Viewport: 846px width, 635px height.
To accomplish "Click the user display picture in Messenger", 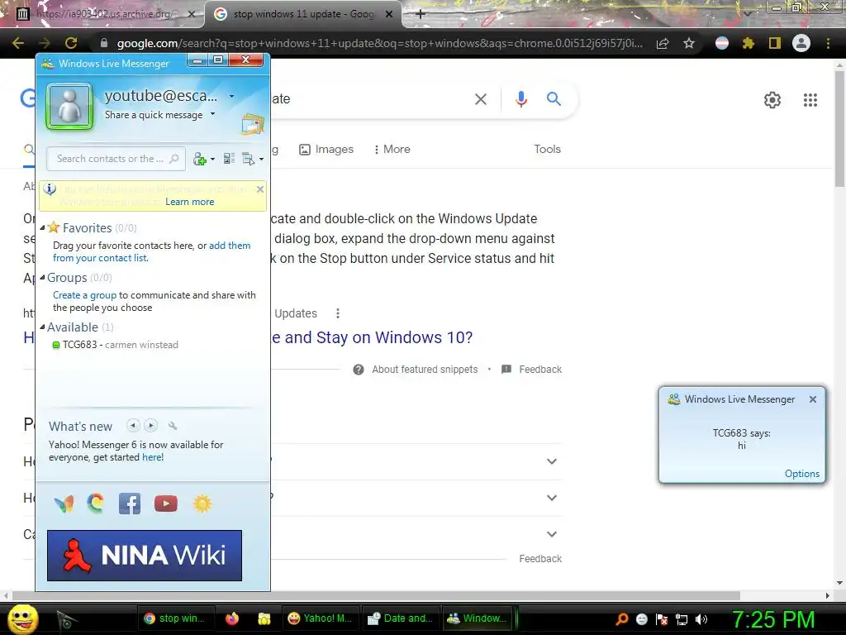I will [x=69, y=107].
